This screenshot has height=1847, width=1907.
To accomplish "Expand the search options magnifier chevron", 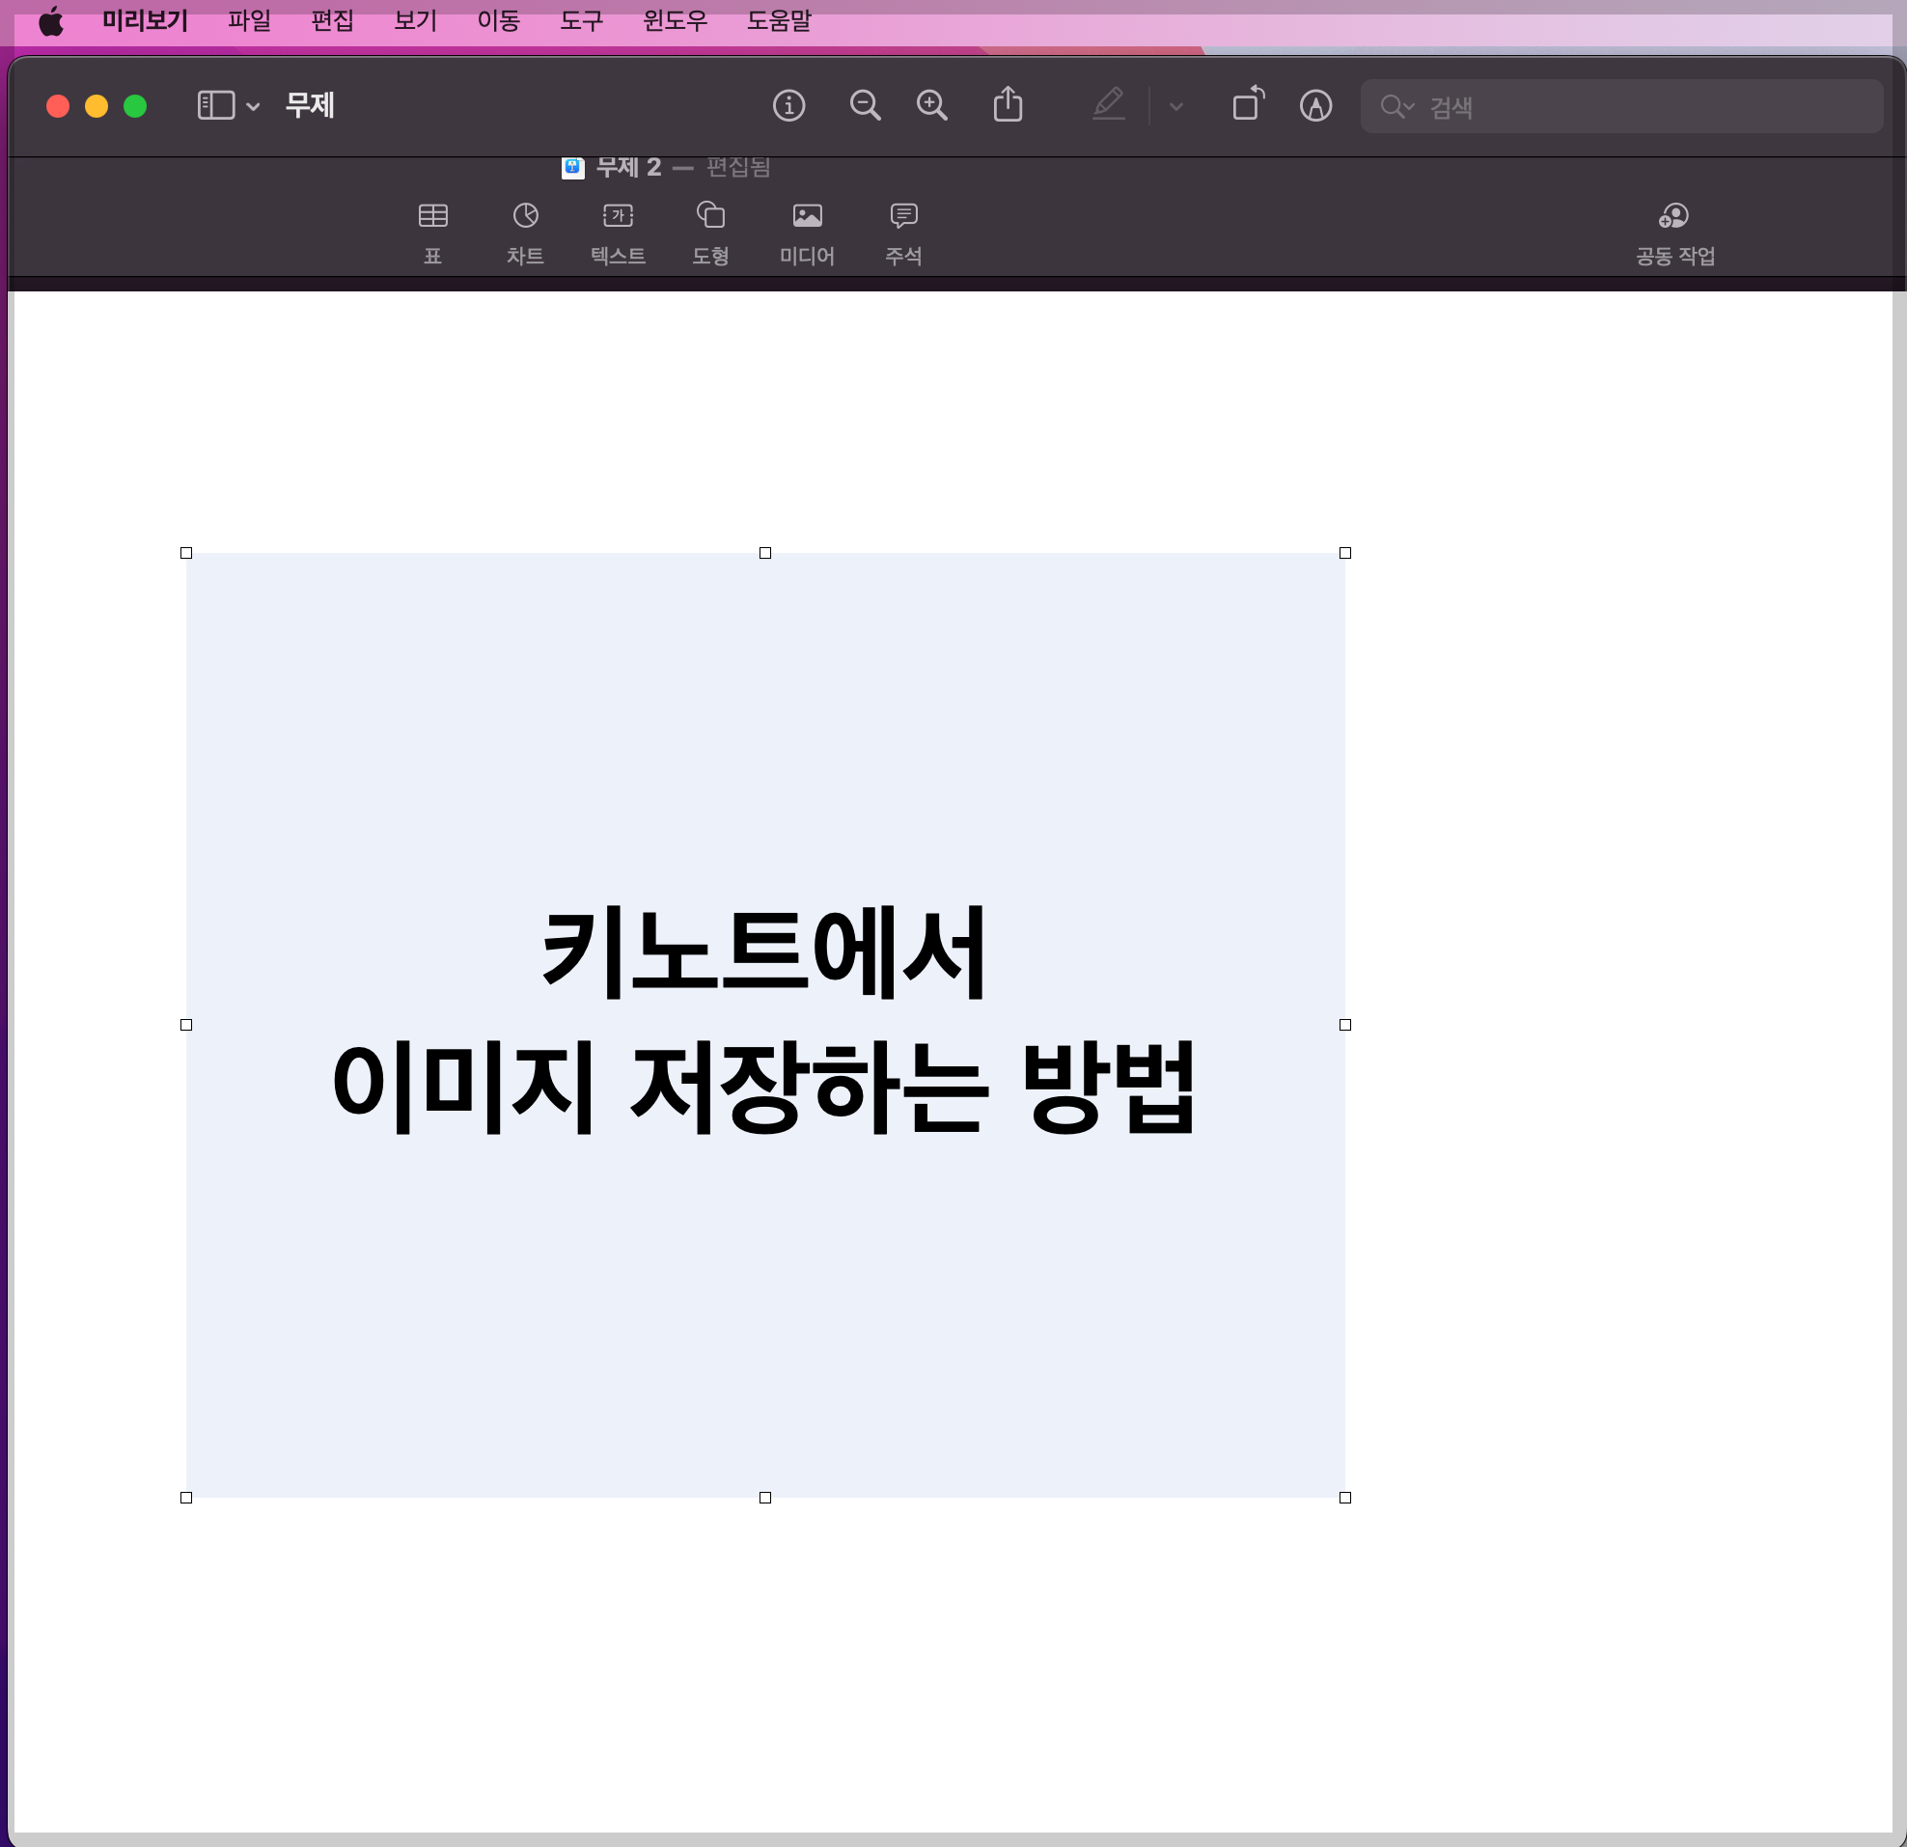I will tap(1397, 106).
